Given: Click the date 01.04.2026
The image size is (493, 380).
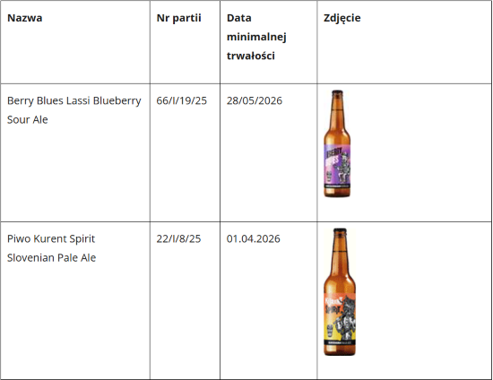Looking at the screenshot, I should [x=254, y=239].
